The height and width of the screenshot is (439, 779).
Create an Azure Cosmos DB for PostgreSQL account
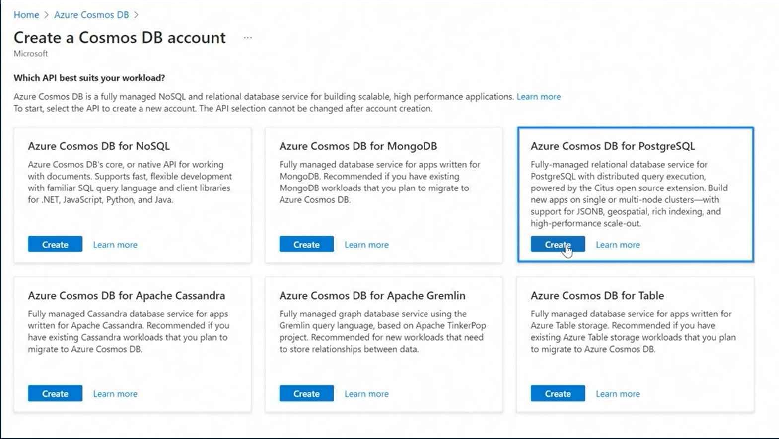tap(558, 244)
